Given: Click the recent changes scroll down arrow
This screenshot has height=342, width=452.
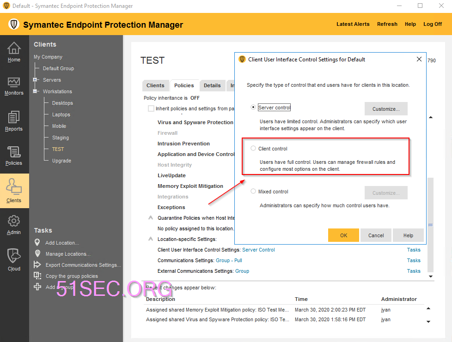Looking at the screenshot, I should [x=428, y=322].
